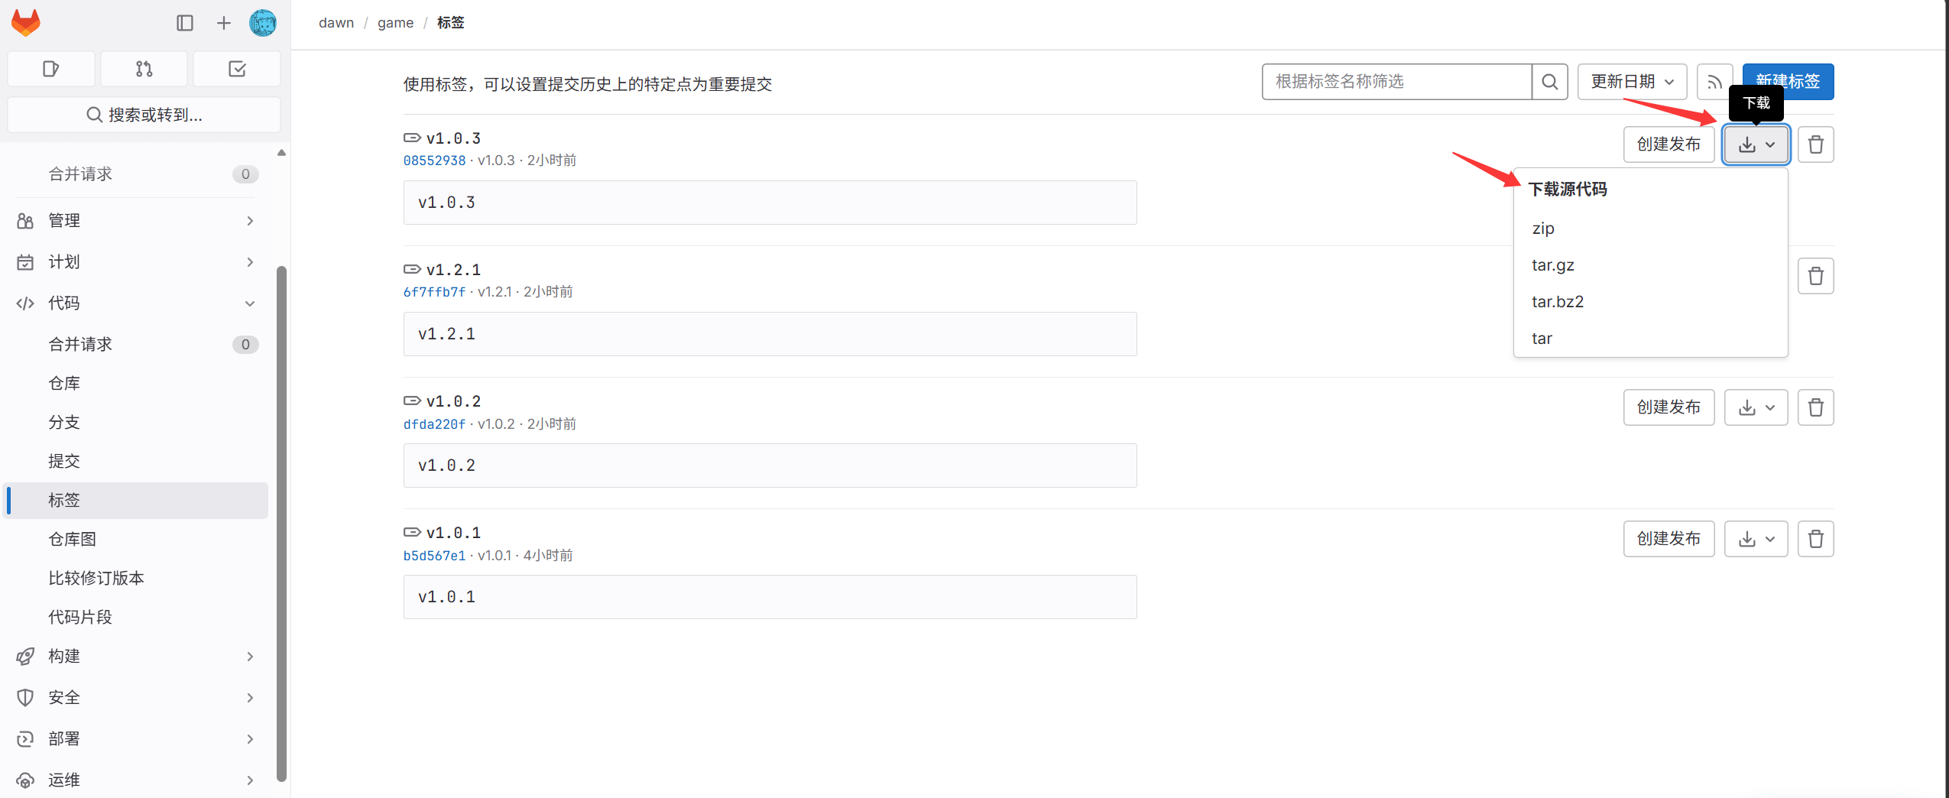Open the download dropdown for v1.0.1
Image resolution: width=1949 pixels, height=798 pixels.
click(x=1756, y=539)
